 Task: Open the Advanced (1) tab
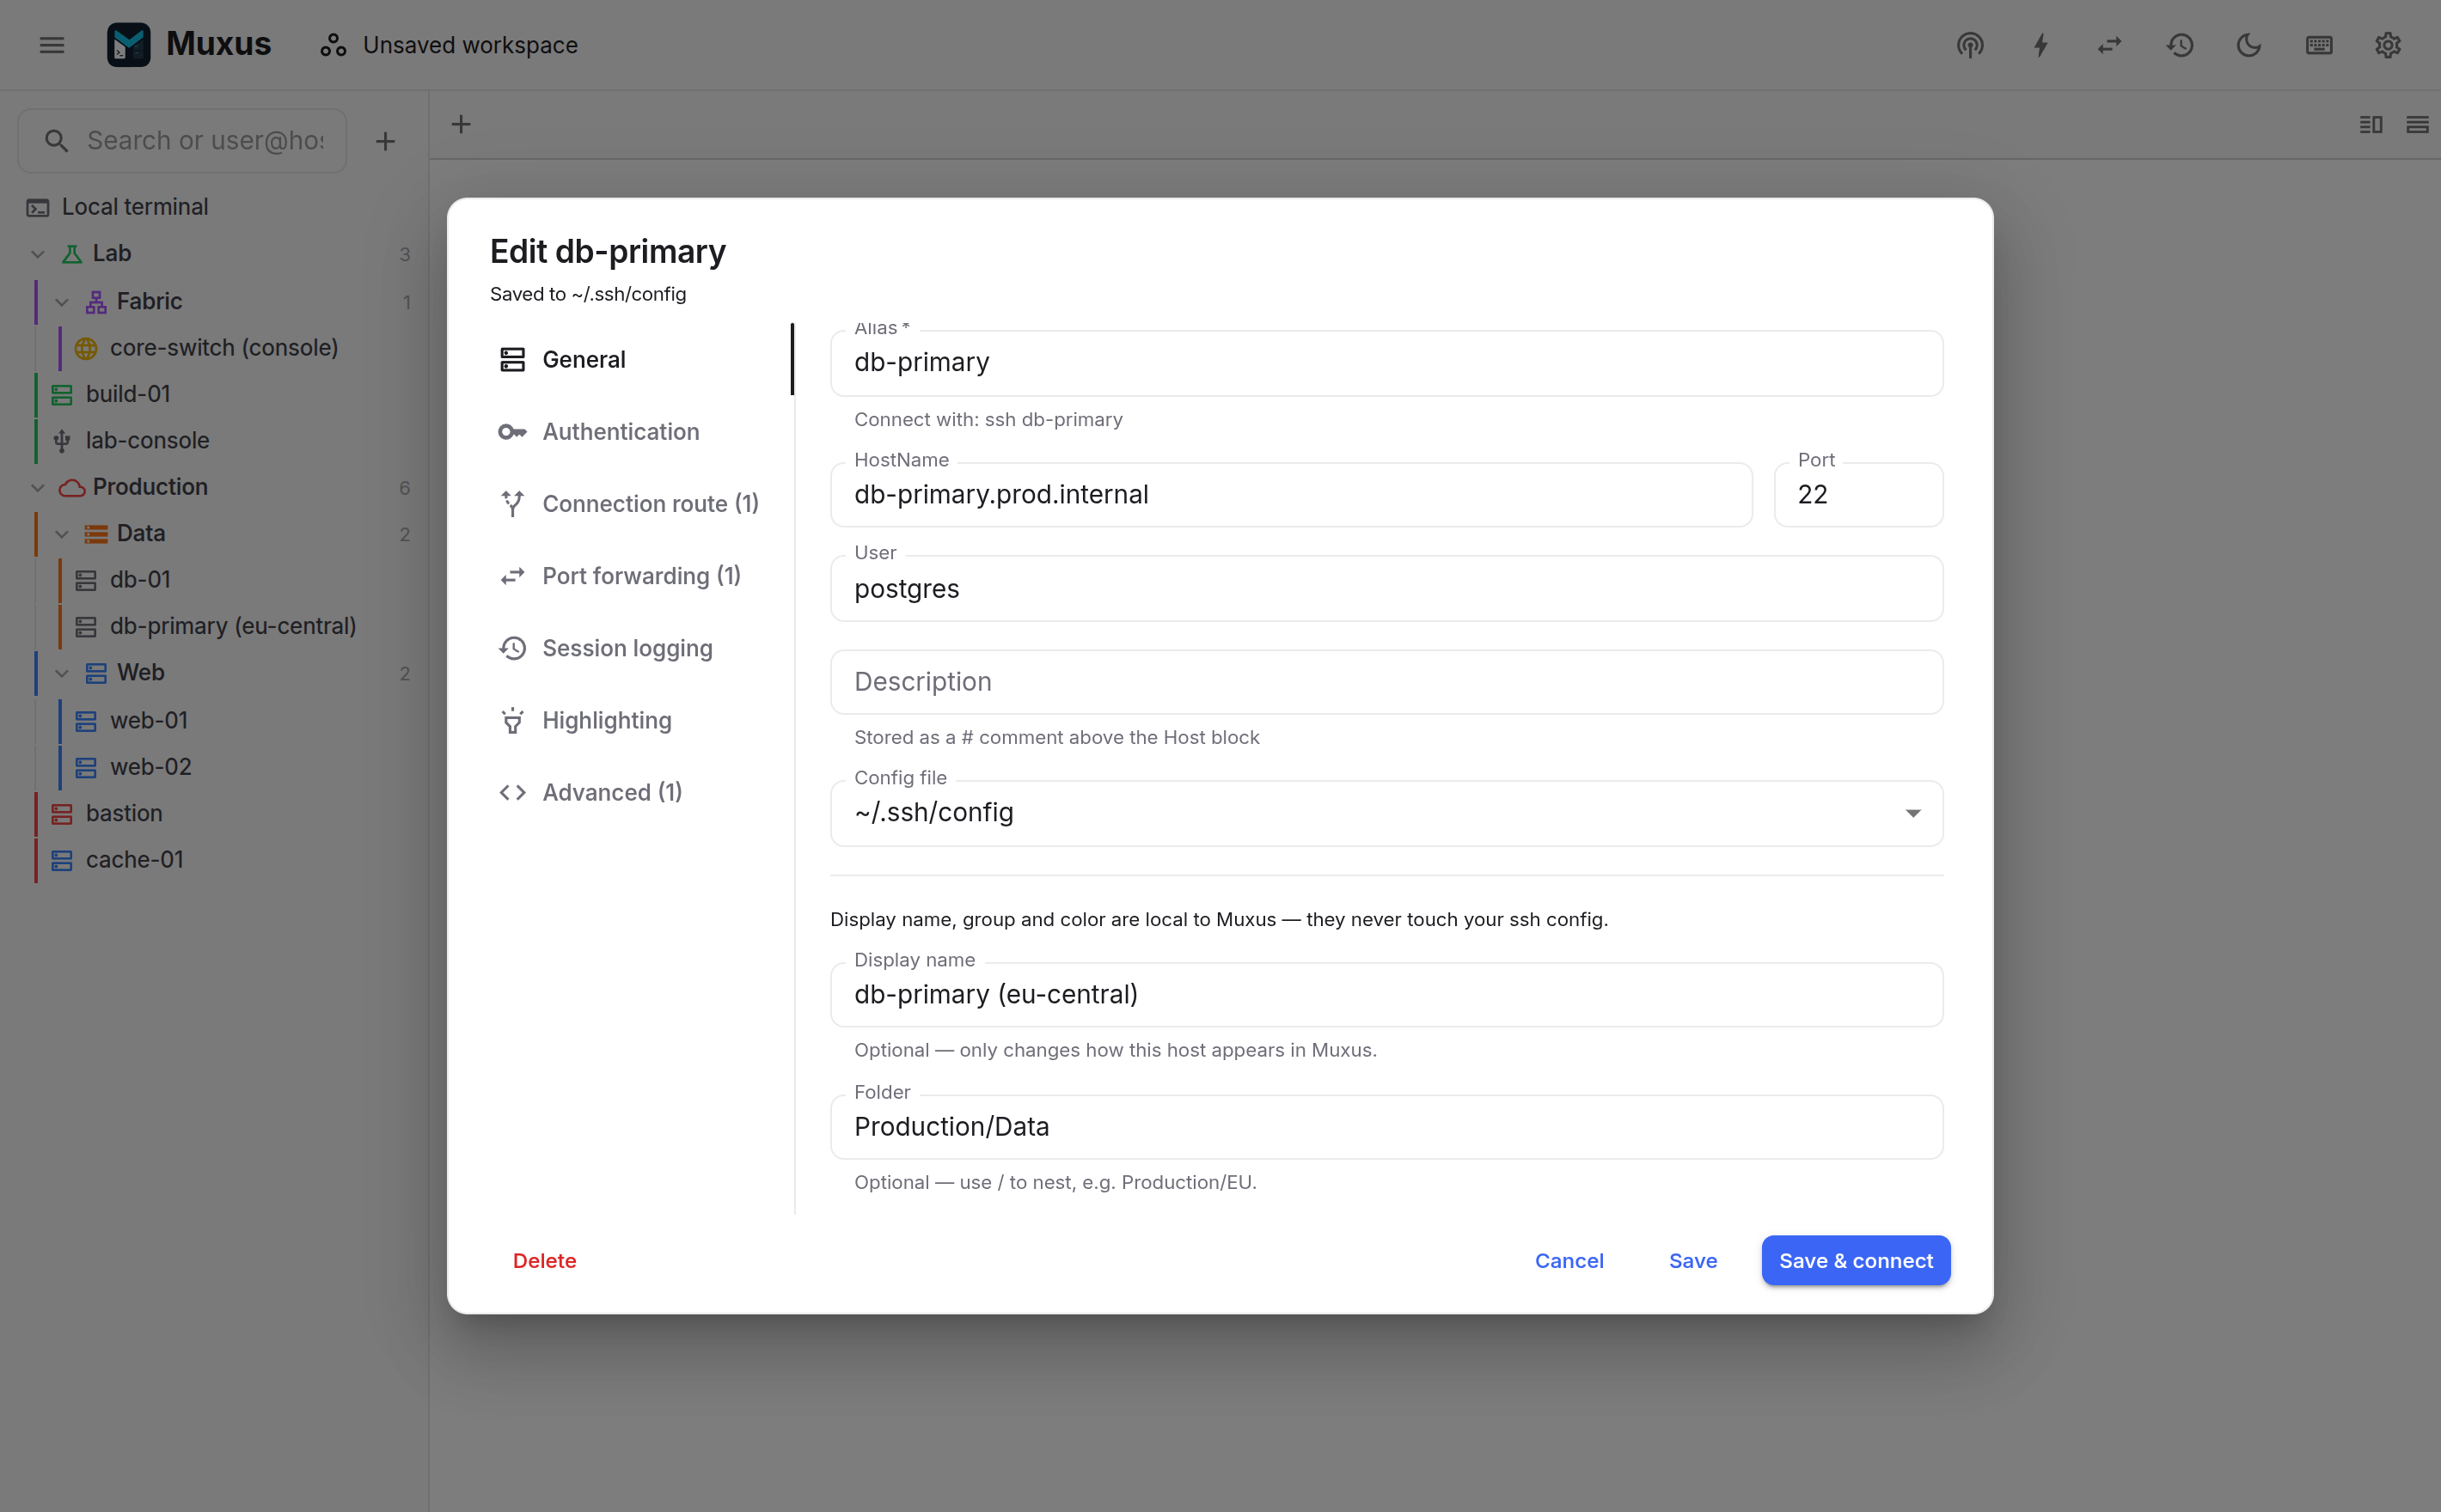[x=640, y=793]
